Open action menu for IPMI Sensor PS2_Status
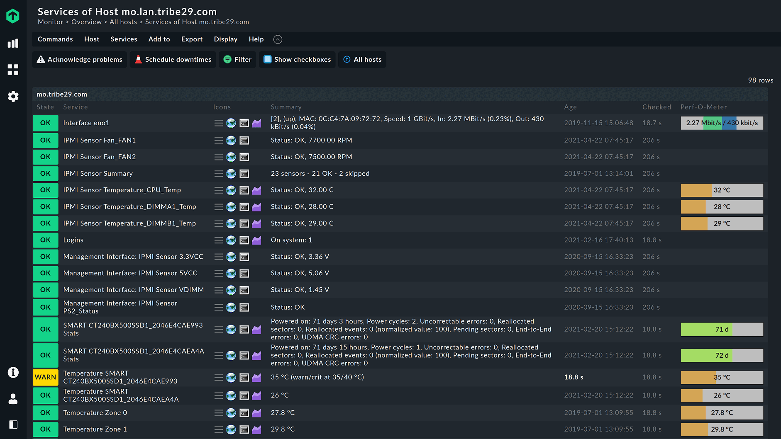 (219, 307)
